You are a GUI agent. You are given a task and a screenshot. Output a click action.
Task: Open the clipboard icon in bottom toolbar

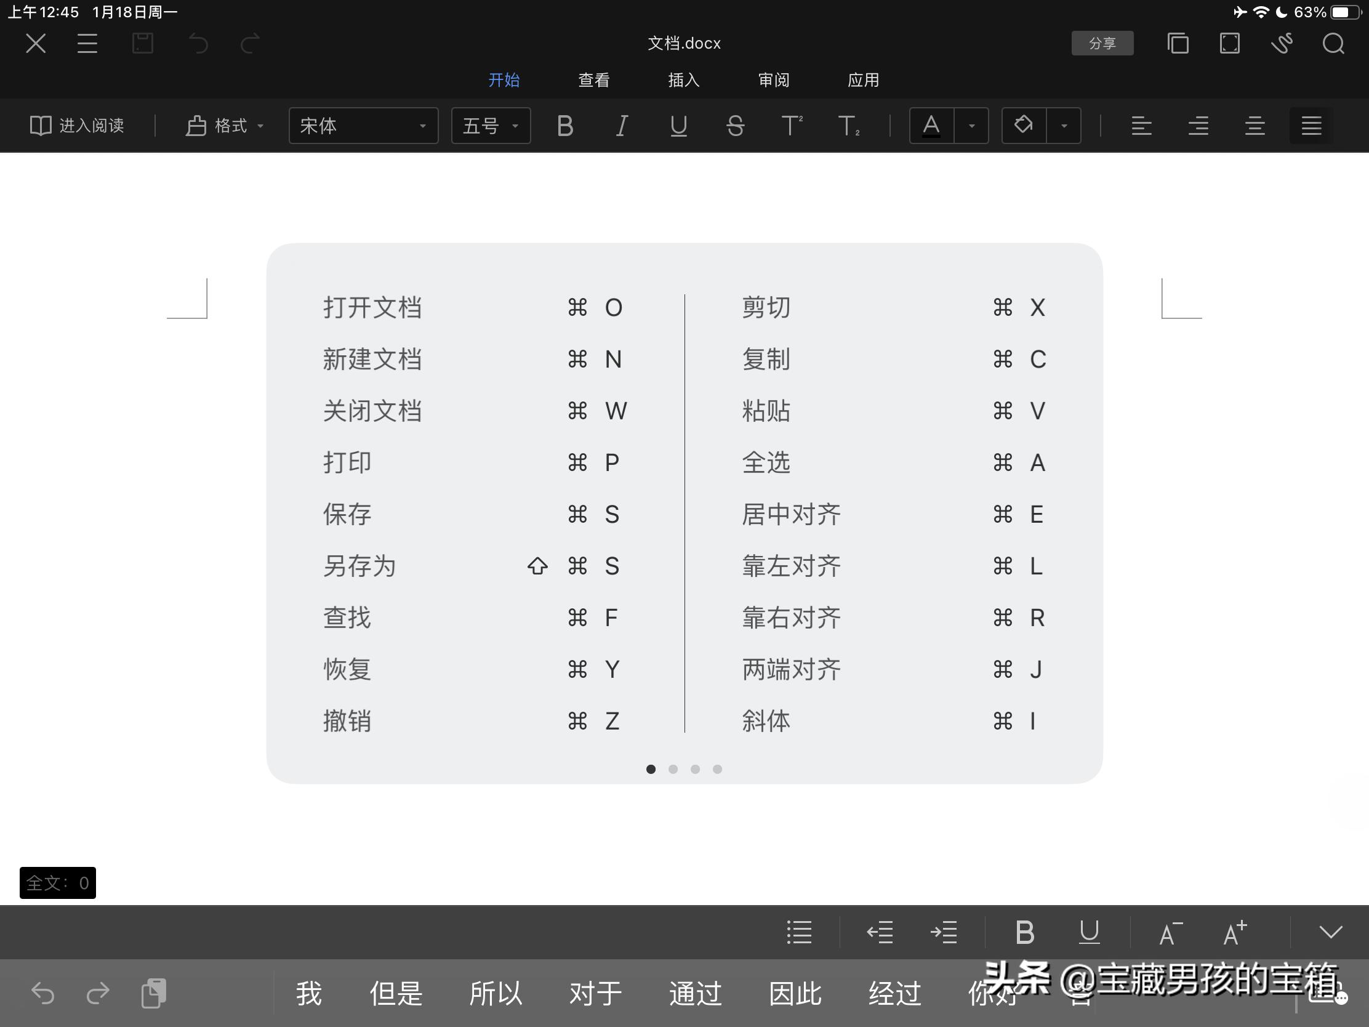[153, 993]
